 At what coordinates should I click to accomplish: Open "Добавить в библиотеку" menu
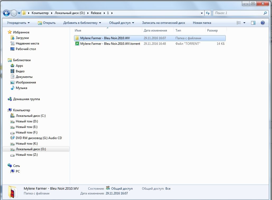click(82, 23)
